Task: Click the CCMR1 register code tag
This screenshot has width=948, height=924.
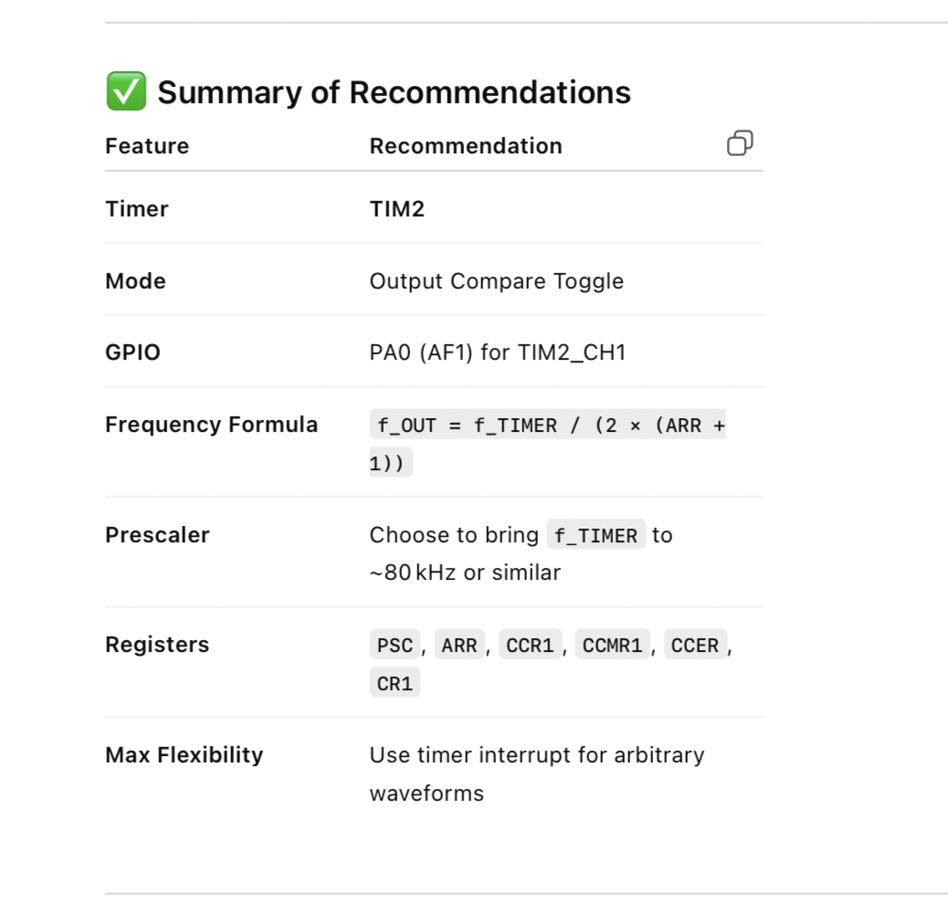Action: [x=612, y=646]
